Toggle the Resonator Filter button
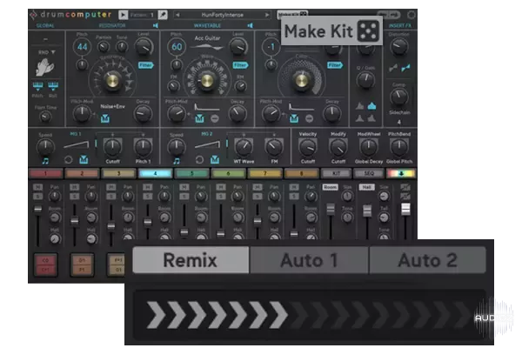This screenshot has height=348, width=522. tap(146, 65)
